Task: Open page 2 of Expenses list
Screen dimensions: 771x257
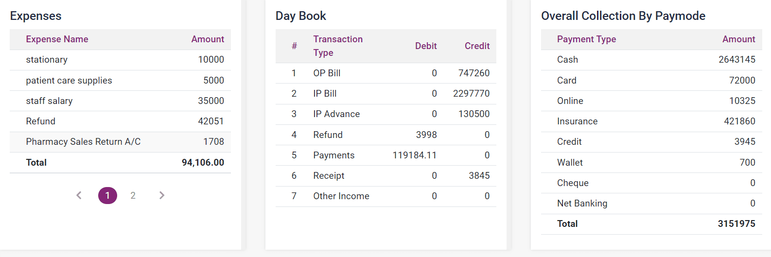Action: pos(133,195)
